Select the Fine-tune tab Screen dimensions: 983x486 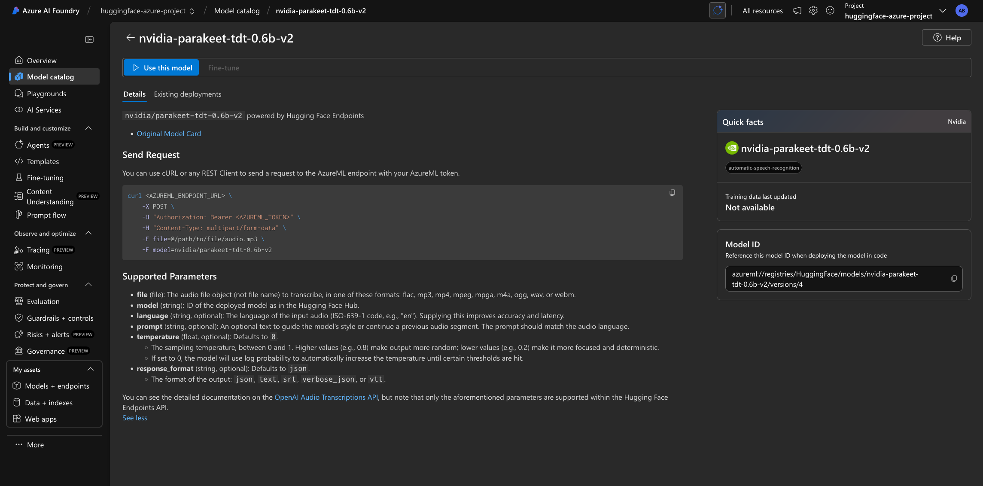pos(223,67)
